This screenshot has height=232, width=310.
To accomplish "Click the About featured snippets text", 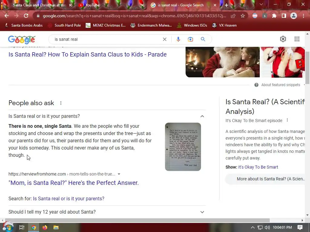I will click(x=281, y=85).
